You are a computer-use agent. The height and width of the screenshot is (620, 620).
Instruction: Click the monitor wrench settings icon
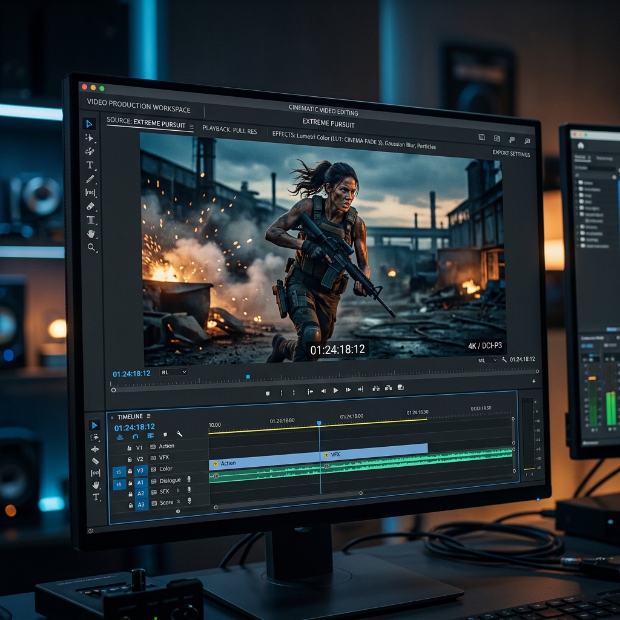[x=504, y=360]
